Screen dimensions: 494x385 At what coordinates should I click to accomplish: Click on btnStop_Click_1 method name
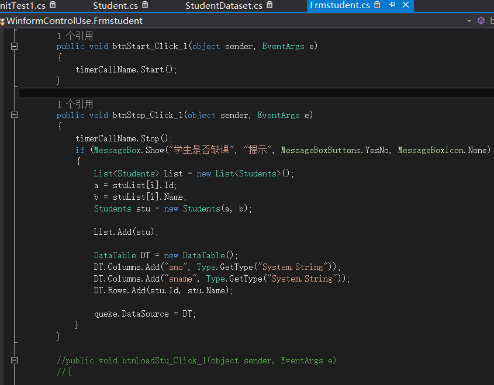[x=148, y=115]
